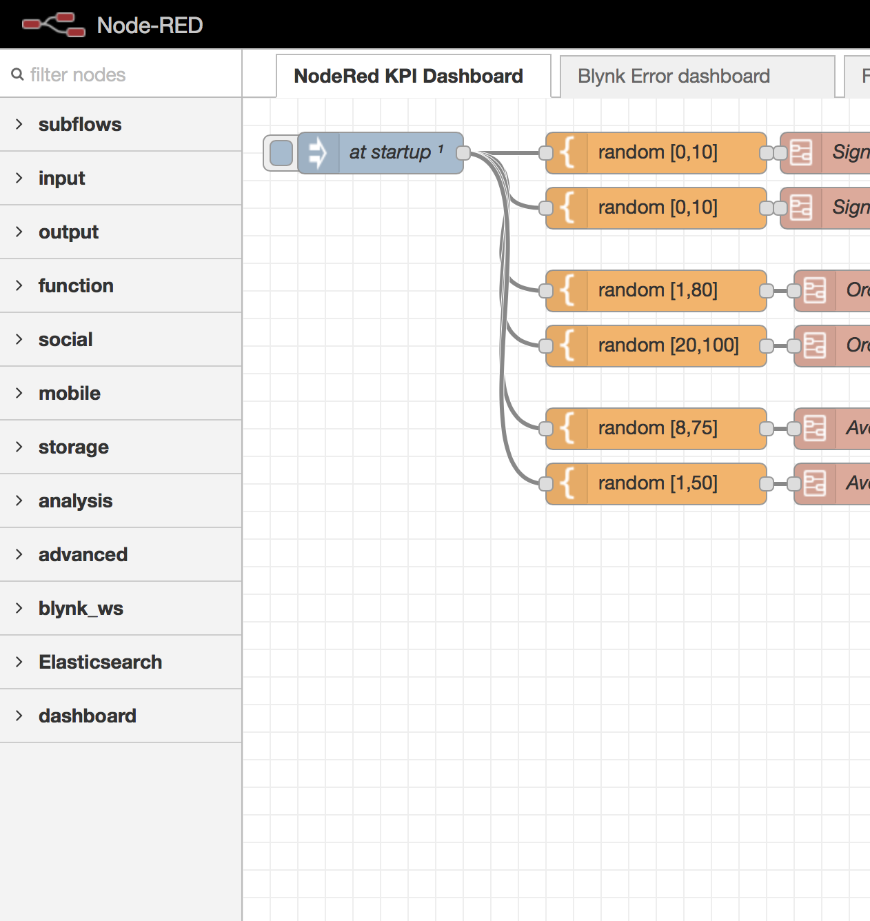Click the Node-RED title text
Viewport: 870px width, 921px height.
150,26
